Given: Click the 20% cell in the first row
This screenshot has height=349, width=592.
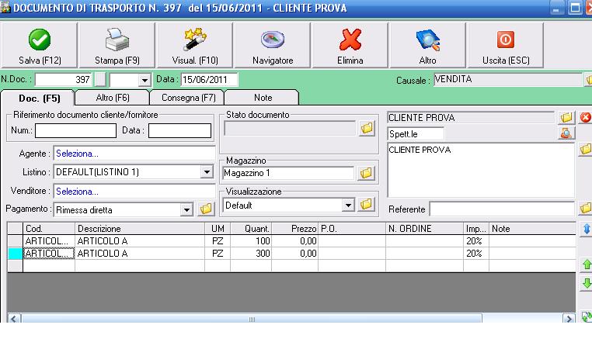Looking at the screenshot, I should (476, 241).
